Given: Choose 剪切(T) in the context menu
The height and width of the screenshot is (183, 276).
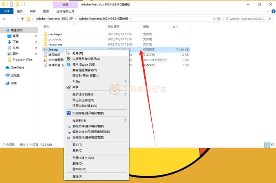Looking at the screenshot, I should click(96, 145).
